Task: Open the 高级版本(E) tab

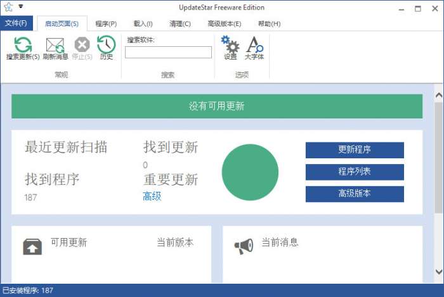Action: pos(224,23)
